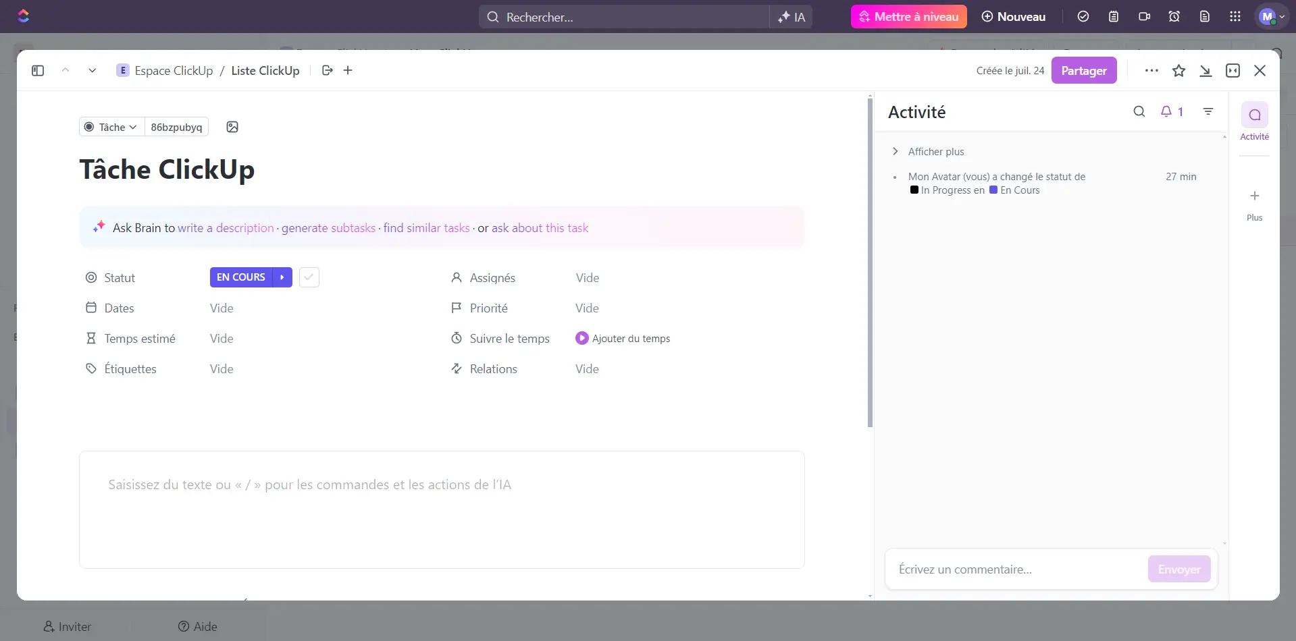Add task to another list plus icon

coord(348,71)
